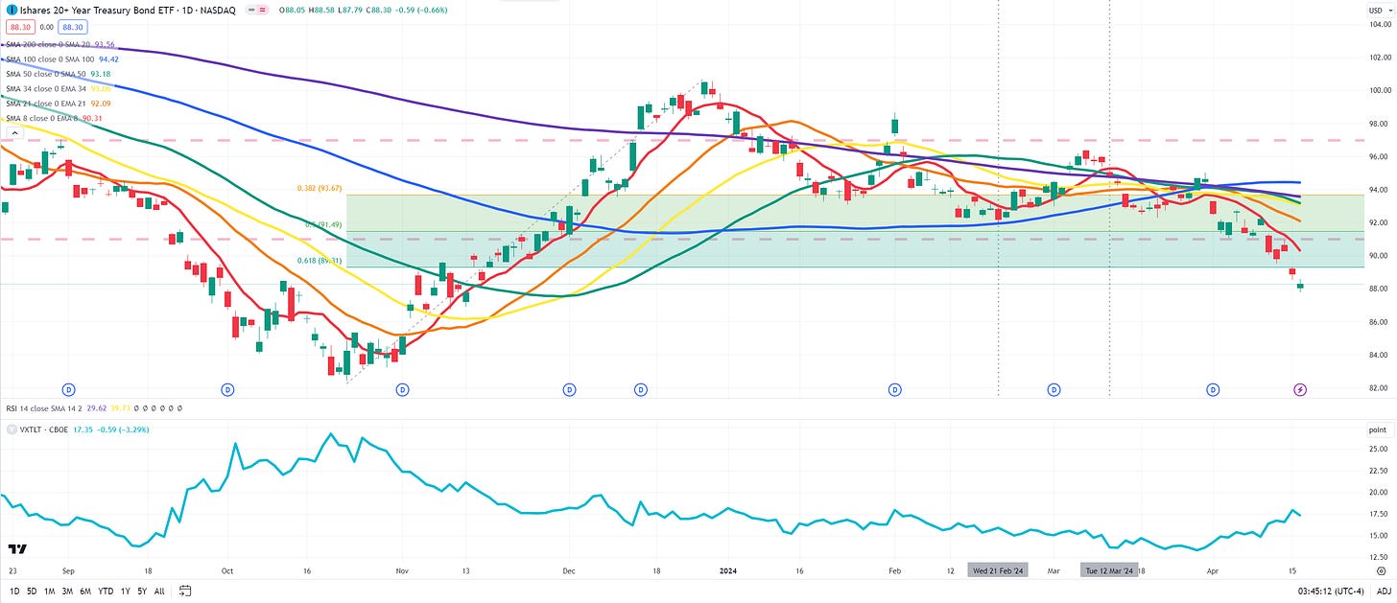Viewport: 1397px width, 603px height.
Task: Click the TradingView logo on the chart
Action: (16, 549)
